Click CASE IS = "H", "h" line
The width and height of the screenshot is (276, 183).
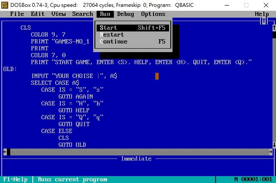click(72, 103)
